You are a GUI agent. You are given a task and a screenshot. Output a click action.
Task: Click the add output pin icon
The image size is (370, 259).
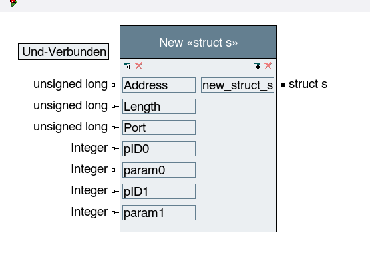[257, 66]
